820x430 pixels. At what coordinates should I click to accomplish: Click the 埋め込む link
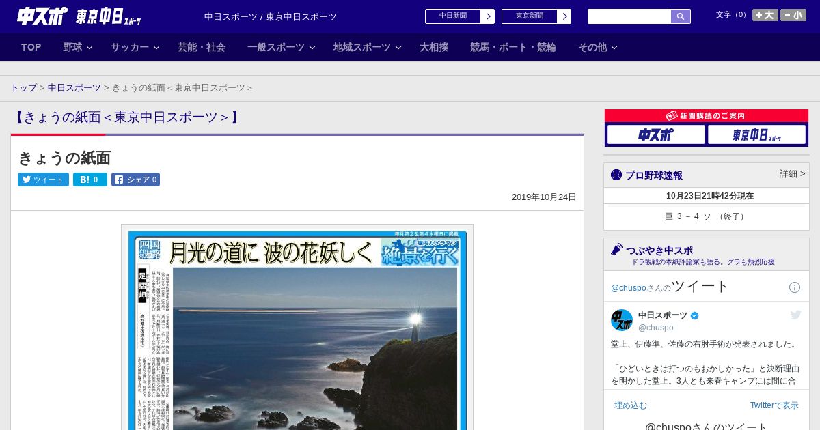[630, 405]
